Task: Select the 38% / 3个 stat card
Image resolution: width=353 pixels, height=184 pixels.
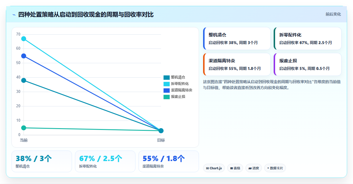Action: click(42, 161)
